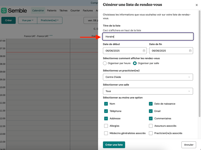Select Organiser par salle radio button
This screenshot has height=150, width=201.
click(135, 63)
